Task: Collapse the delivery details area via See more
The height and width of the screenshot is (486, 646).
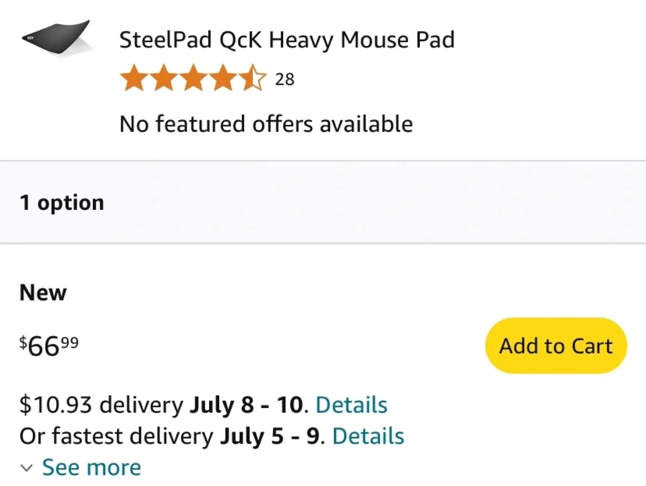Action: (x=92, y=467)
